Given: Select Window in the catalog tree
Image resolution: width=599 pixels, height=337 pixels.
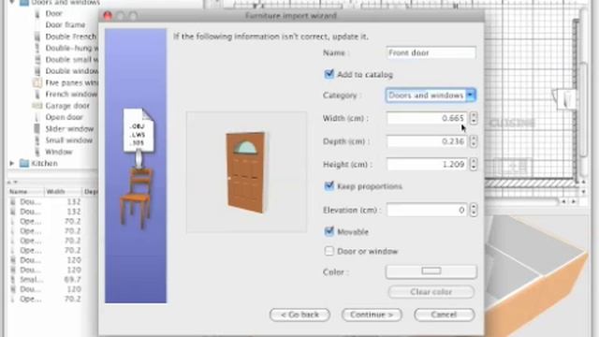Looking at the screenshot, I should point(58,152).
